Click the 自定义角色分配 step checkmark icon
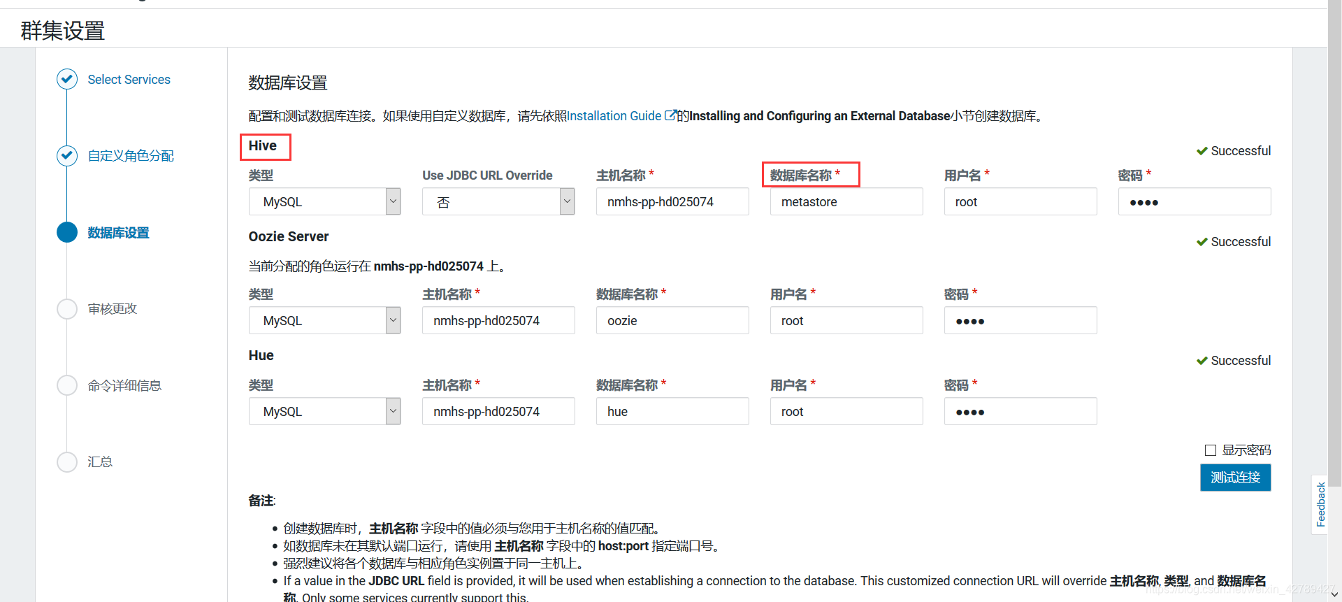The image size is (1342, 602). click(x=67, y=155)
